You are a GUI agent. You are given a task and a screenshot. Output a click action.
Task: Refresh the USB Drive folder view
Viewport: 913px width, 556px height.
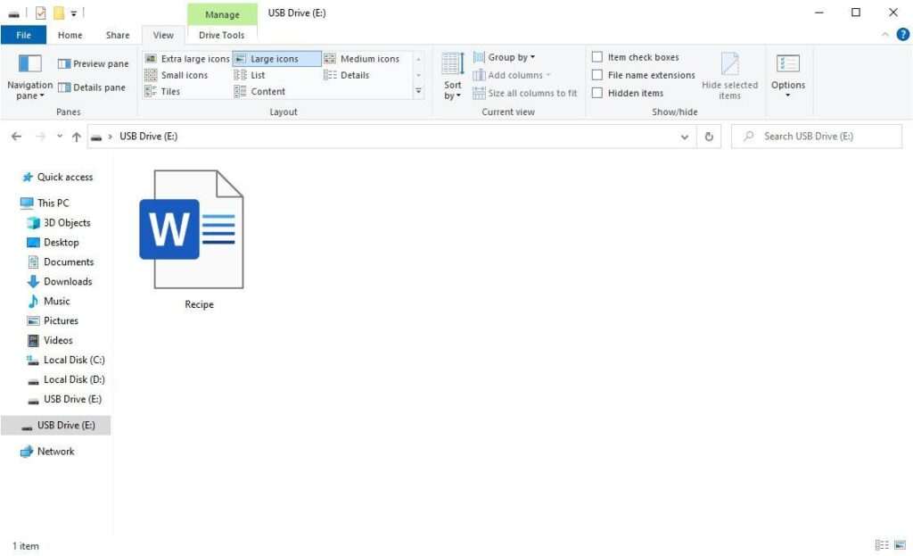coord(709,137)
